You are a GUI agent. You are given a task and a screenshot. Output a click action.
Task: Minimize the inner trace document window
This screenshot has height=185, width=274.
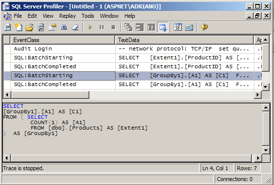(249, 16)
